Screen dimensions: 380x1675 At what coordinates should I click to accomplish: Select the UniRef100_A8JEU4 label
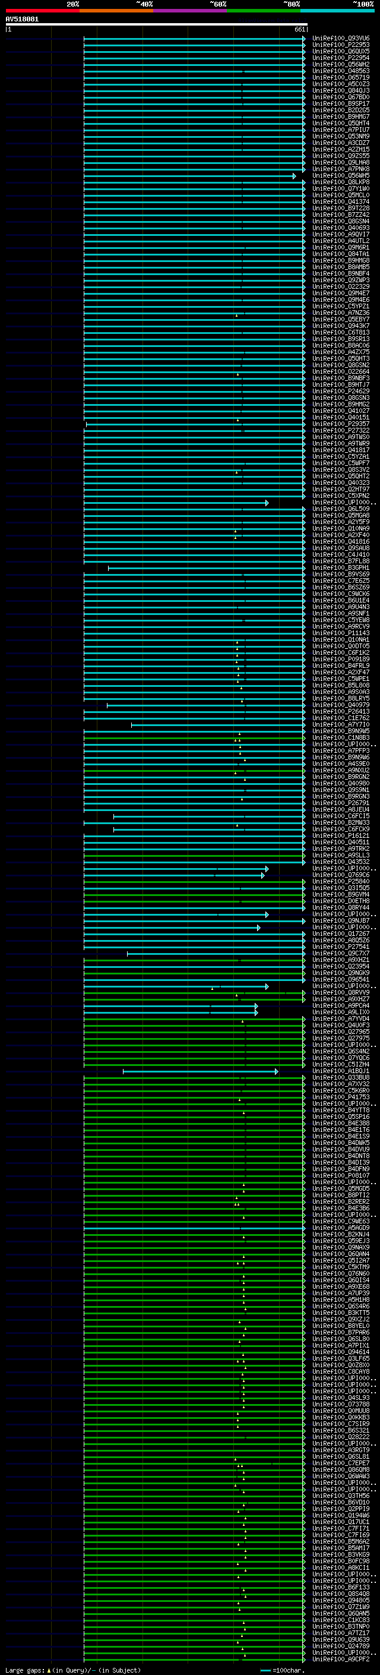pos(341,809)
